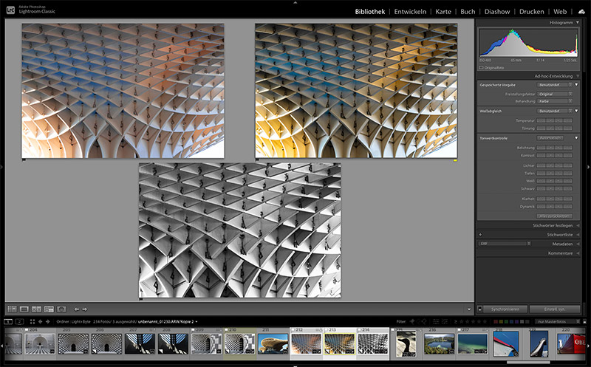
Task: Toggle the Originalfoto checkbox under histogram
Action: pyautogui.click(x=482, y=67)
